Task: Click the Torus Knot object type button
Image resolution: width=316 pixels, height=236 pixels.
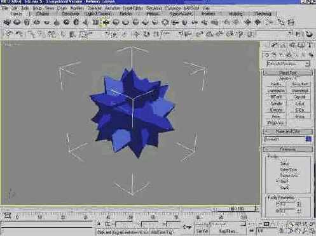Action: (x=299, y=84)
